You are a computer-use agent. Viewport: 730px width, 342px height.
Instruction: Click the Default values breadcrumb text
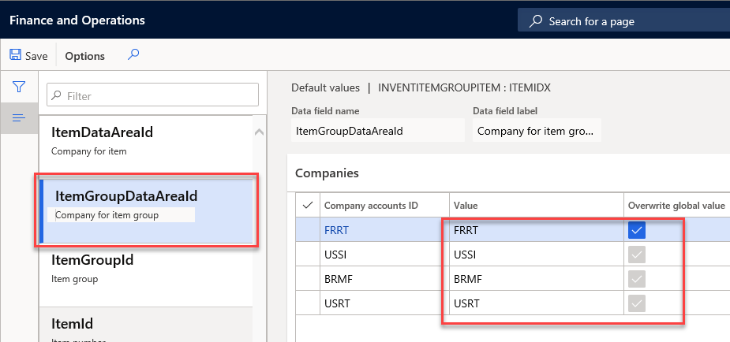(x=325, y=87)
